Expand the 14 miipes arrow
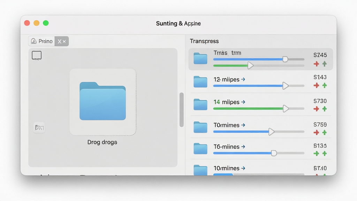Viewport: 357px width, 201px height. click(x=243, y=102)
